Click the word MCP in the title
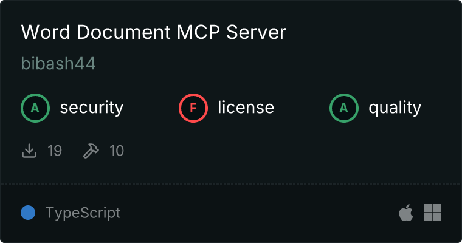 pos(198,32)
